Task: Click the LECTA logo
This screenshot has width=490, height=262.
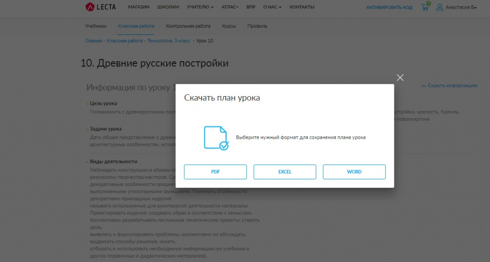Action: [x=100, y=7]
